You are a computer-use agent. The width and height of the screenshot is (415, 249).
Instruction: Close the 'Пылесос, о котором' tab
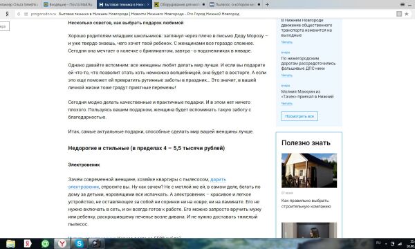click(259, 5)
